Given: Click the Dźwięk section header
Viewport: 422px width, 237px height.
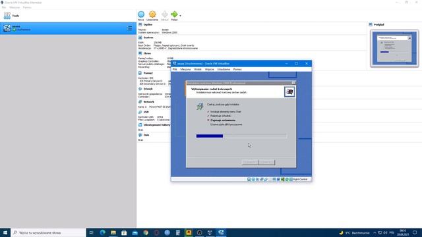Looking at the screenshot, I should [148, 89].
